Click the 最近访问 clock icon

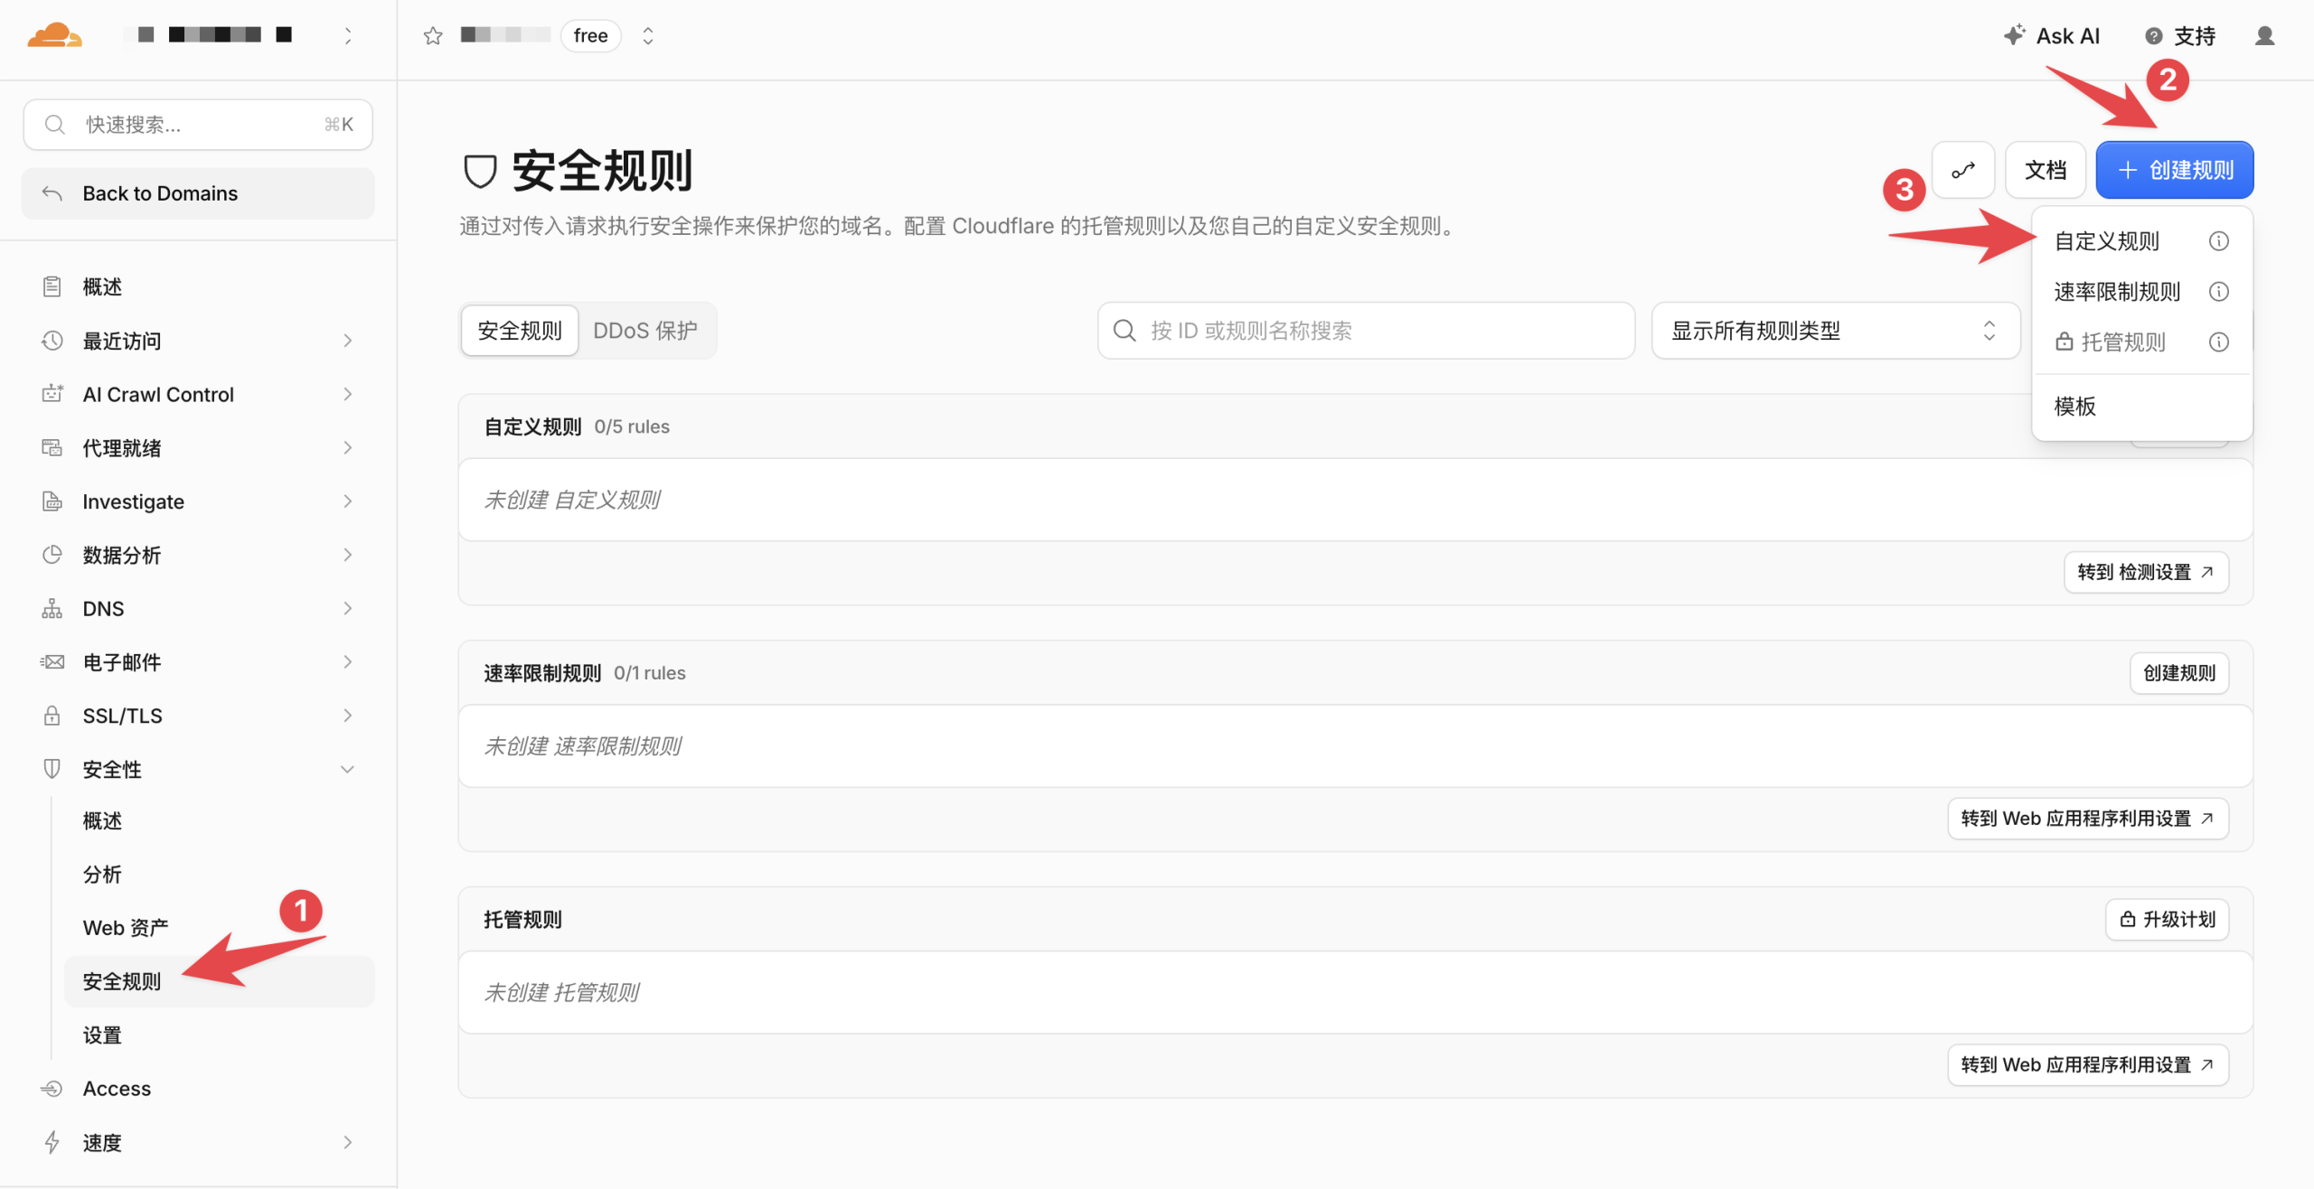[x=52, y=341]
